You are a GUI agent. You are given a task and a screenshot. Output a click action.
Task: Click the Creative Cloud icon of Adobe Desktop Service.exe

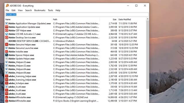coord(7,37)
